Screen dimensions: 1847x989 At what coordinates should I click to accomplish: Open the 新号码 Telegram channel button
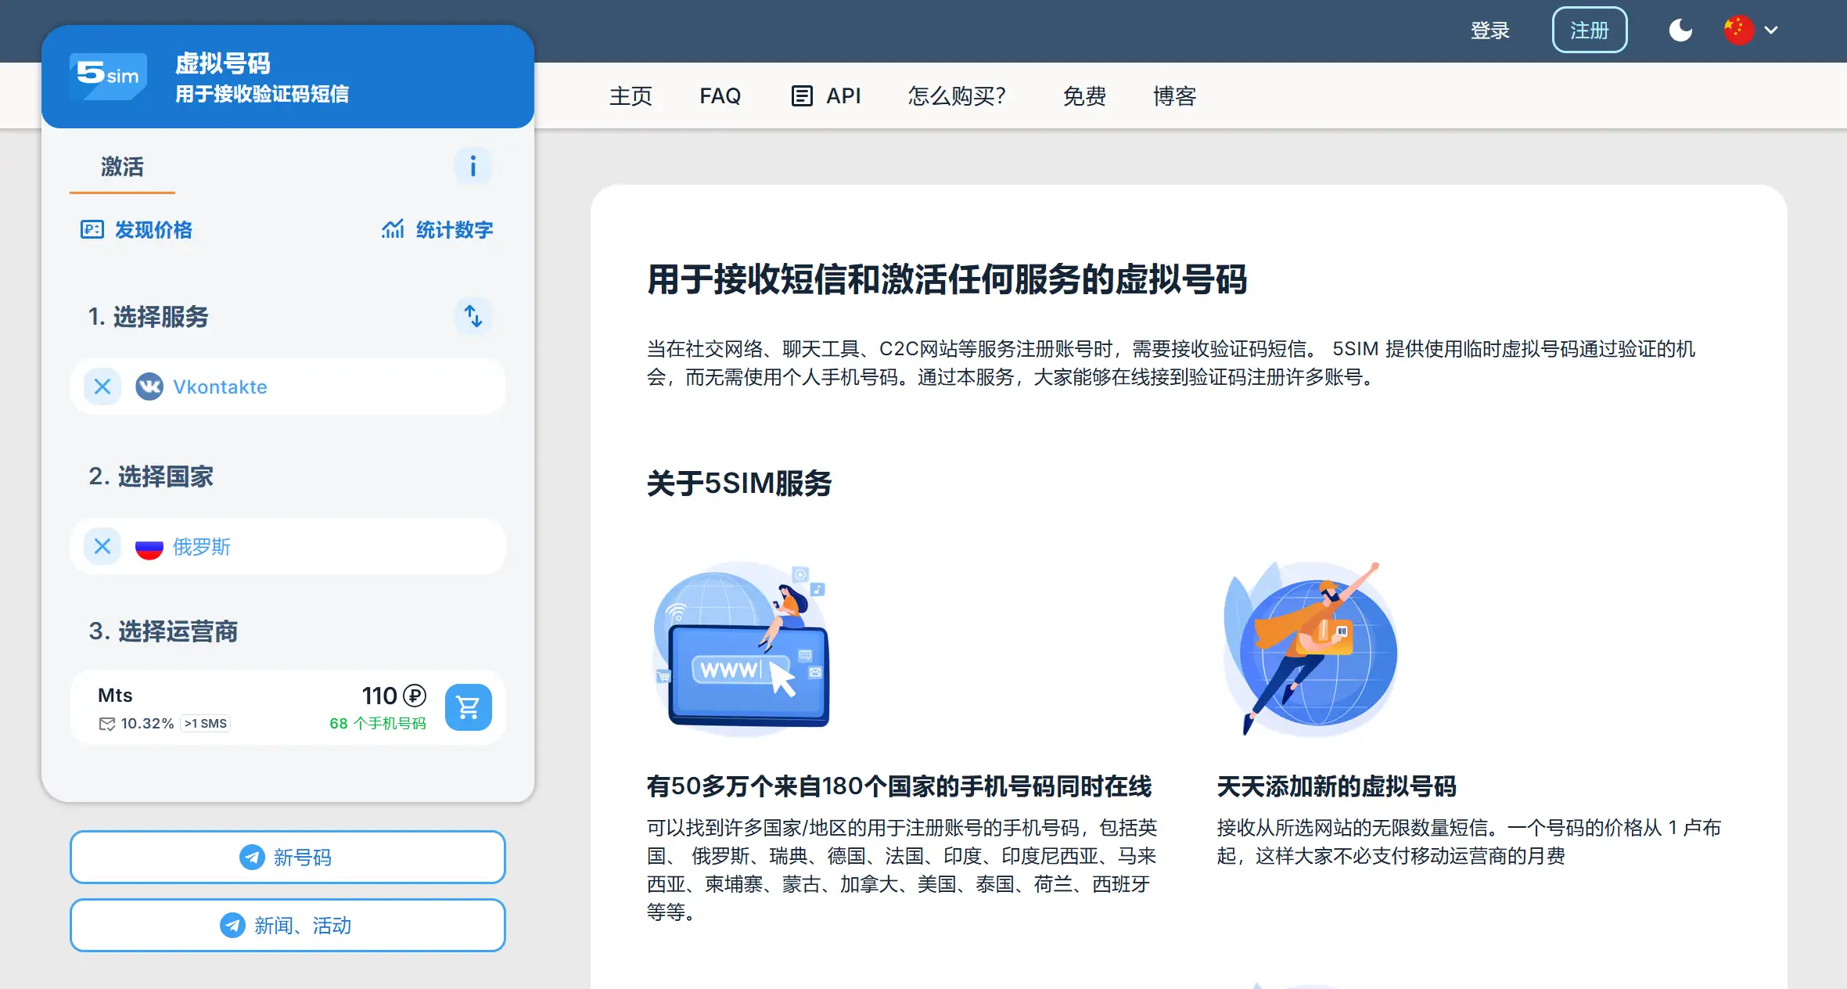click(x=287, y=857)
